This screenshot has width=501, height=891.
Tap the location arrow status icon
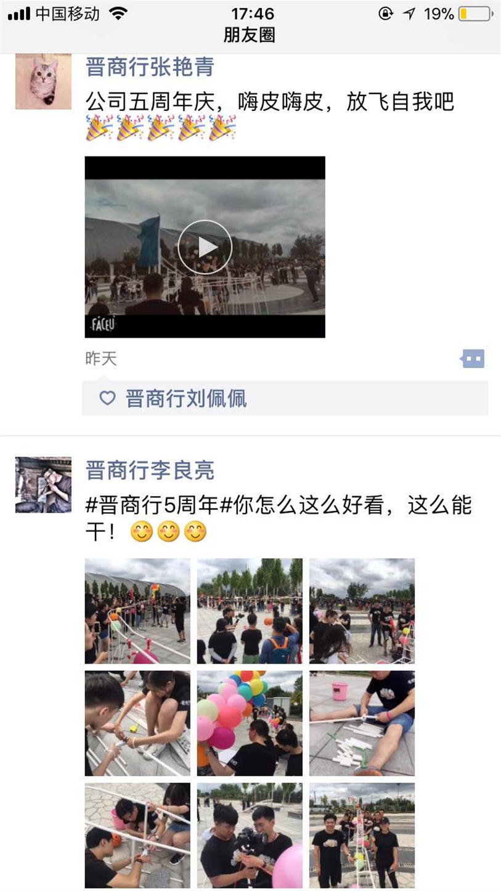click(409, 14)
